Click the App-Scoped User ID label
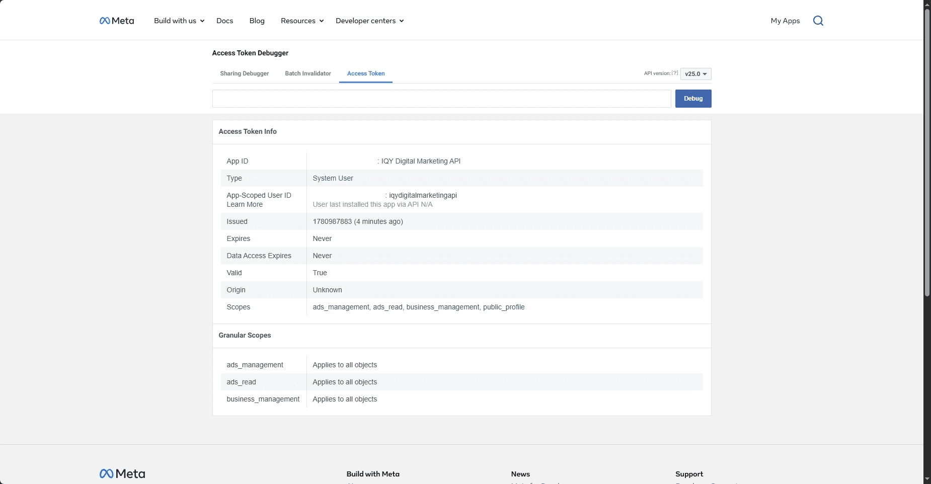The width and height of the screenshot is (931, 484). (259, 195)
